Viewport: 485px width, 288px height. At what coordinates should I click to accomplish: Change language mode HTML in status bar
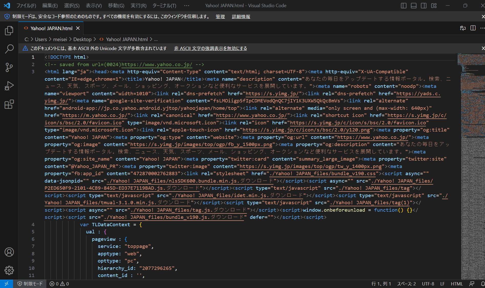coord(457,284)
